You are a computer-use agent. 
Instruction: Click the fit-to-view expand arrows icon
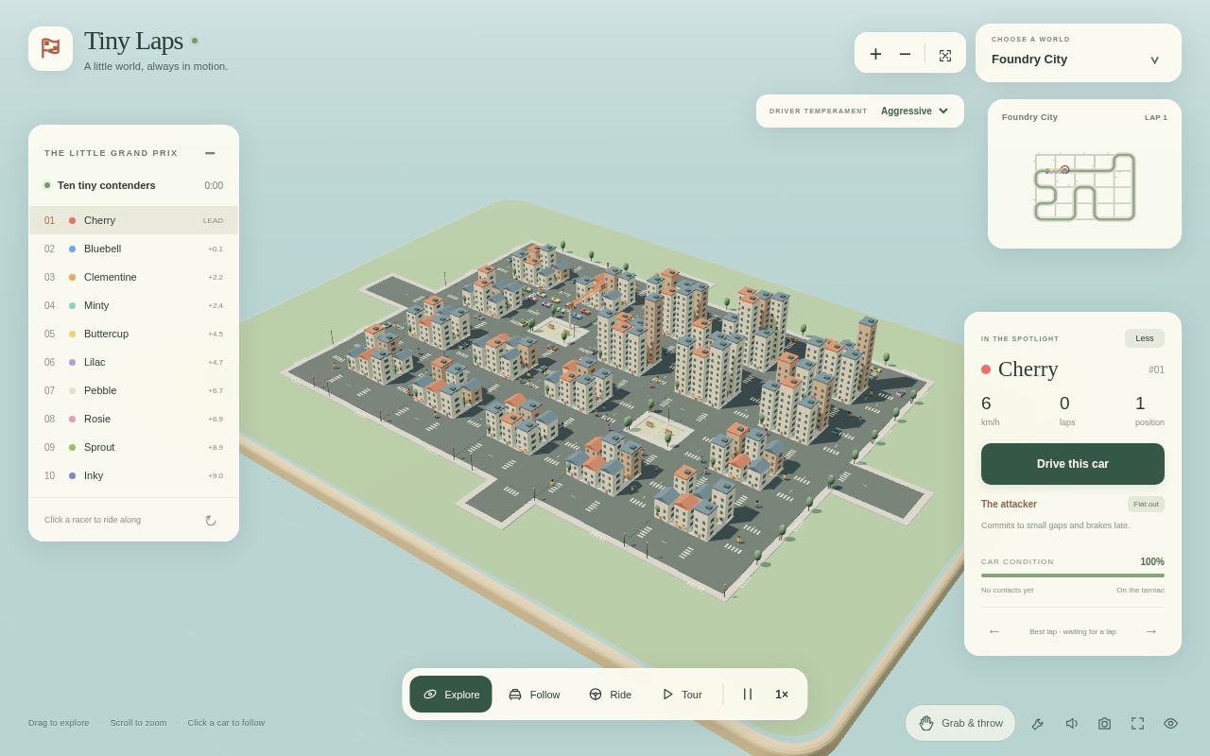pos(945,56)
